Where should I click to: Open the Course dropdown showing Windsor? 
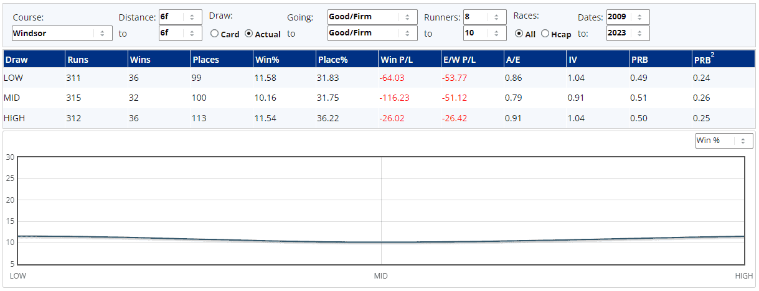[x=62, y=33]
